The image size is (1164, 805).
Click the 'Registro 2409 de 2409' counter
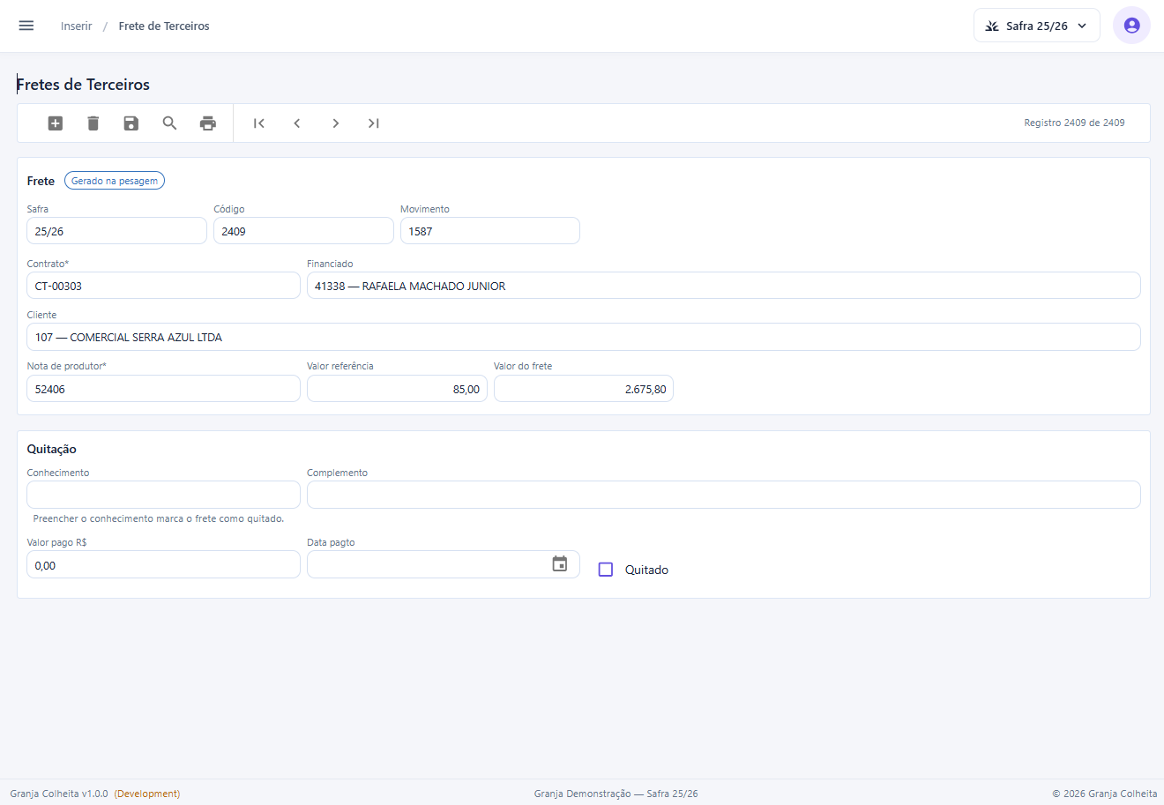[1074, 123]
